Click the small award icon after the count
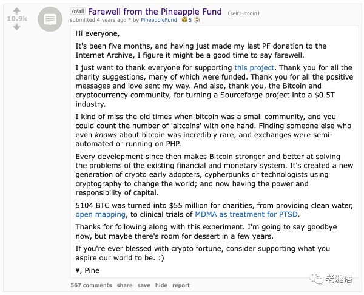 (x=196, y=20)
